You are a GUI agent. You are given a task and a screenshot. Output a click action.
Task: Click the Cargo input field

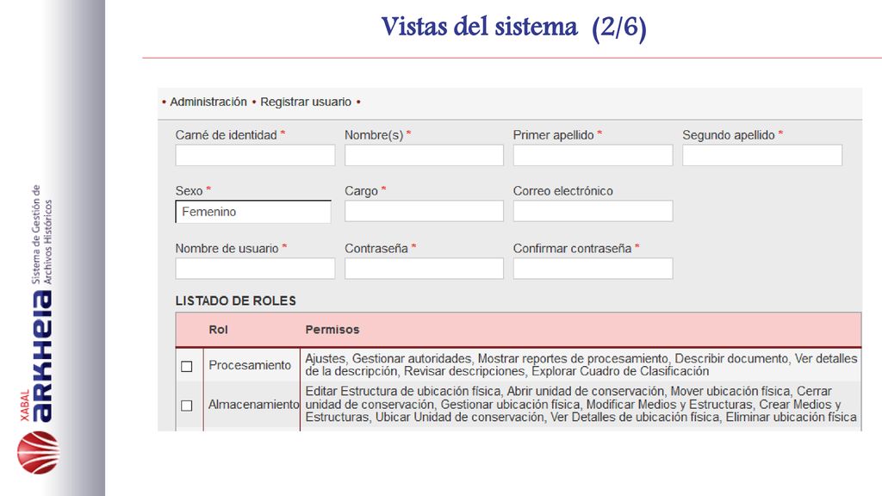424,211
